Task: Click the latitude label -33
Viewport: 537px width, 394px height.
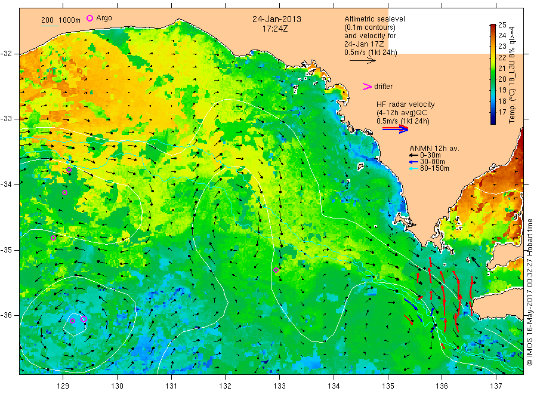Action: click(x=5, y=119)
